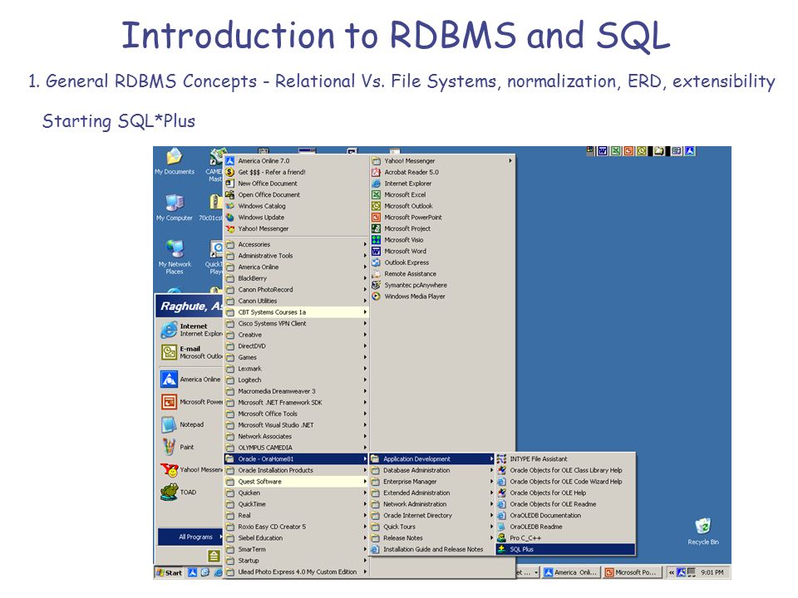Open Remote Assistance

point(441,273)
